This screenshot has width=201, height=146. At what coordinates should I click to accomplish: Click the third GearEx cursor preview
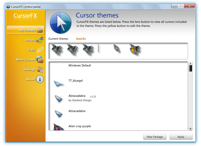[x=88, y=50]
